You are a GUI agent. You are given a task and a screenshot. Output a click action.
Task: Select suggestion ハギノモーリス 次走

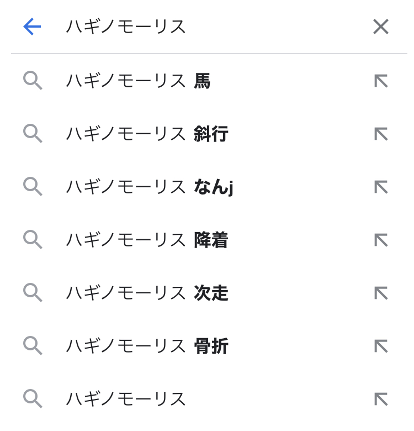pos(147,293)
